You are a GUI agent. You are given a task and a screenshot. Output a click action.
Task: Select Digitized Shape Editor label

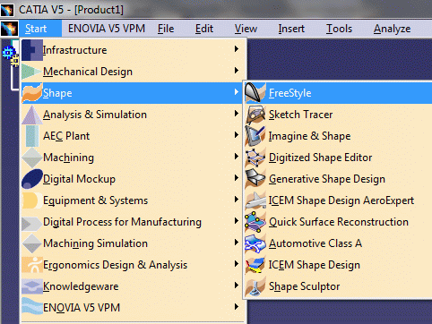pyautogui.click(x=320, y=158)
